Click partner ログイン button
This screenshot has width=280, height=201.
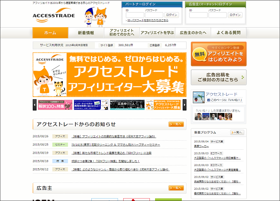(171, 15)
